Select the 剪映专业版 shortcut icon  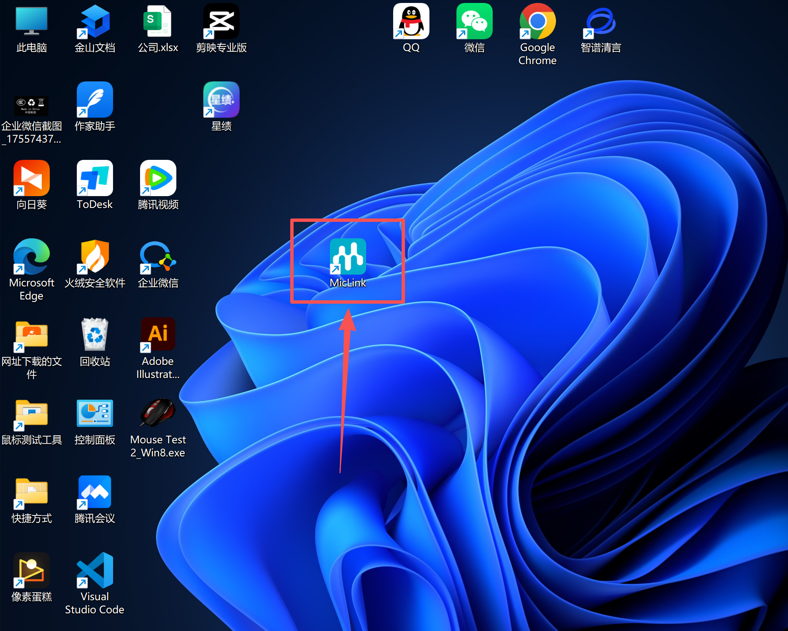(221, 22)
